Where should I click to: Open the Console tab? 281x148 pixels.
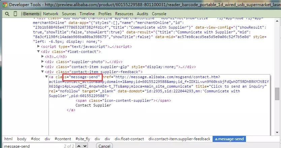point(159,13)
